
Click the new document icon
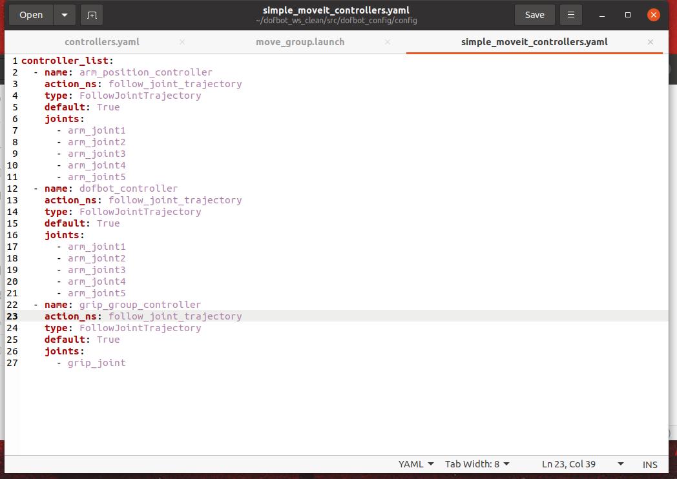click(92, 15)
